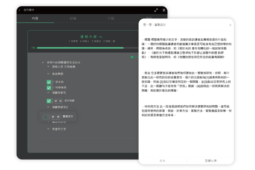Click the green check status icon
This screenshot has height=170, width=255.
132,57
